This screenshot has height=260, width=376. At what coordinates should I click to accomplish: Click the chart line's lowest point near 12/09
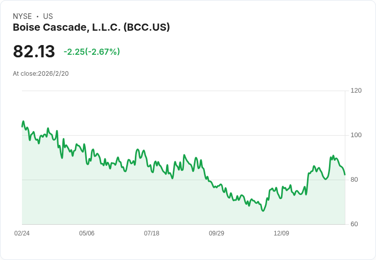pos(263,211)
